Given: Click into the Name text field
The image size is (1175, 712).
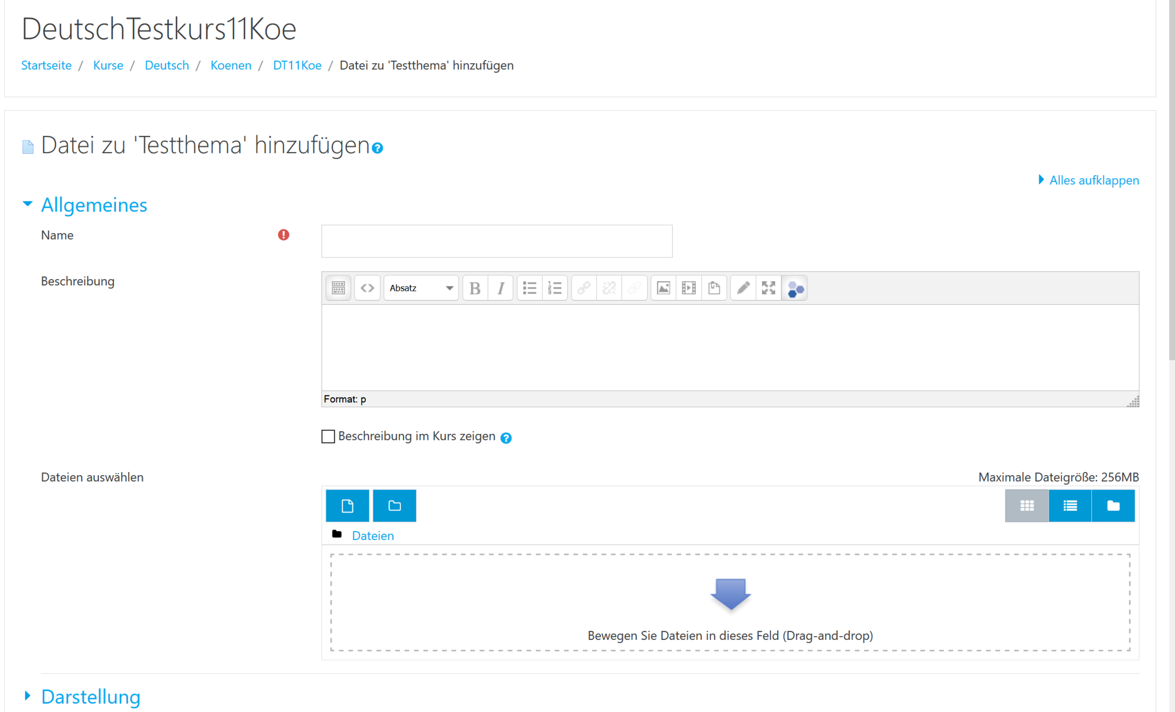Looking at the screenshot, I should [x=496, y=242].
